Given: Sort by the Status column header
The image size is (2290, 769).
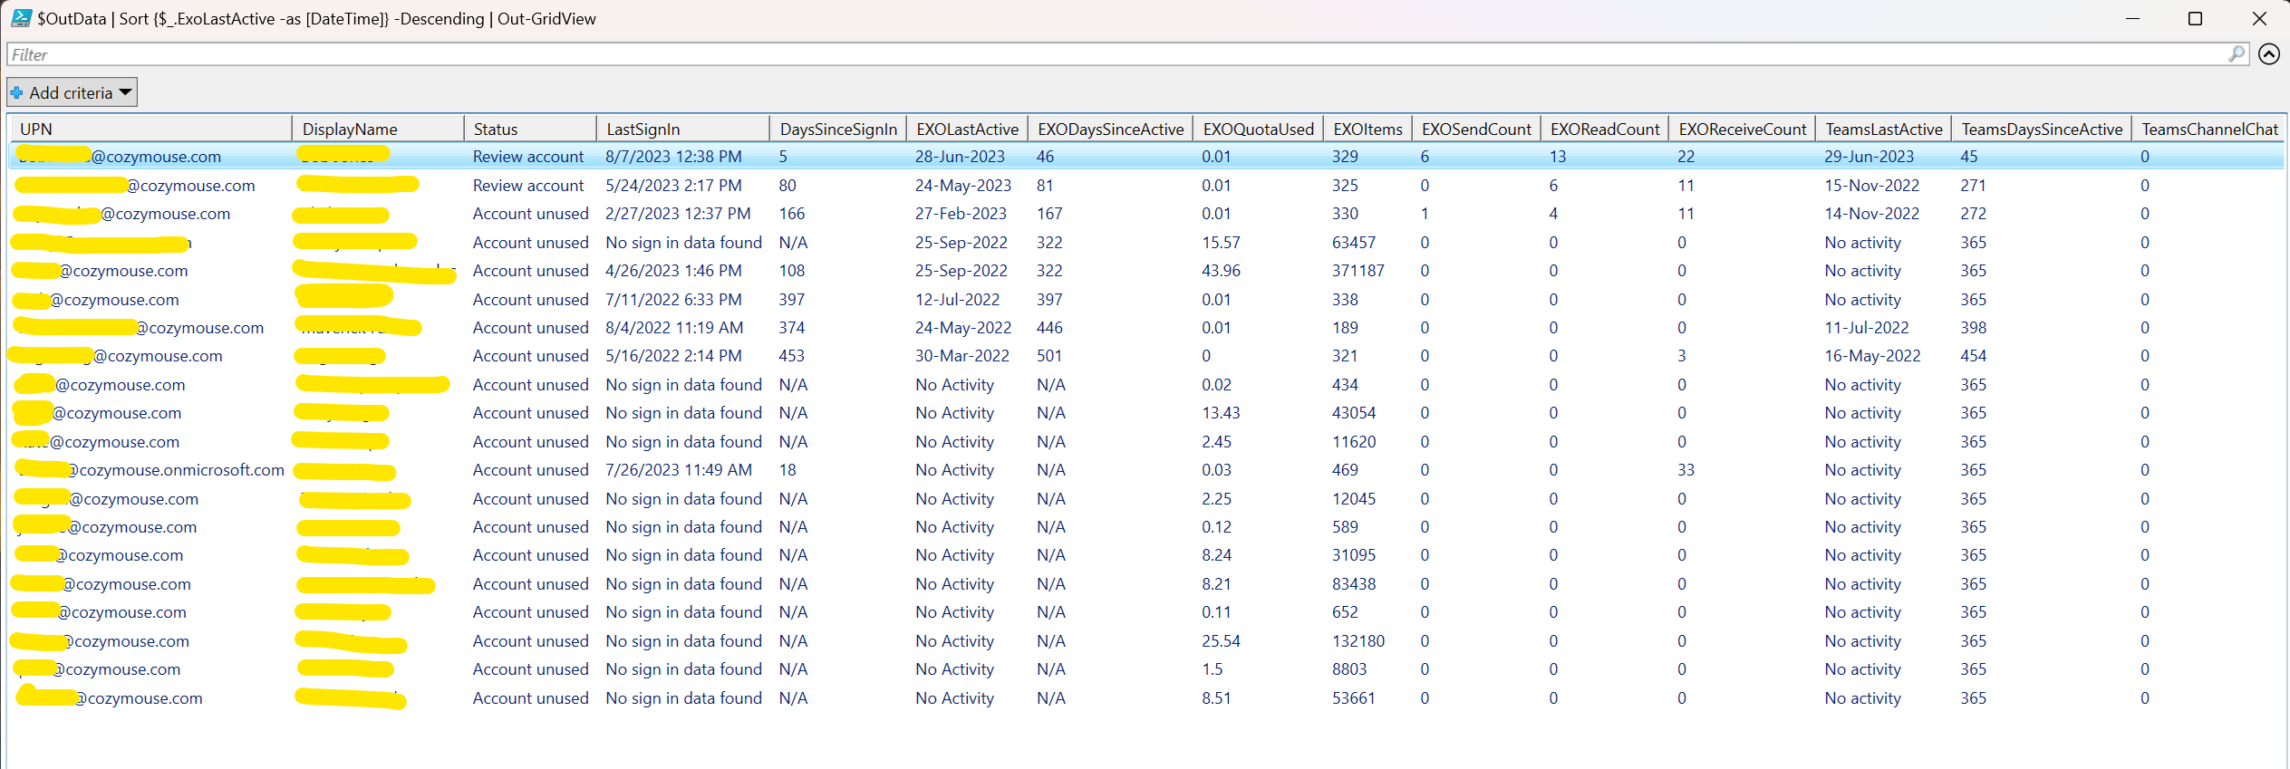Looking at the screenshot, I should tap(530, 129).
